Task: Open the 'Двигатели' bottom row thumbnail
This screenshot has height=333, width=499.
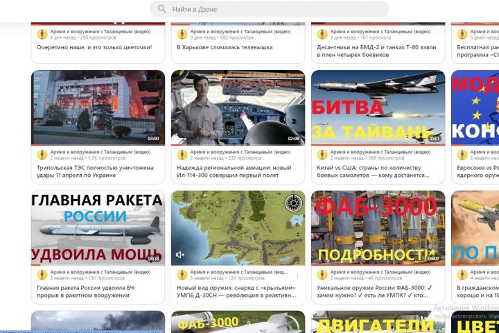Action: tap(378, 322)
